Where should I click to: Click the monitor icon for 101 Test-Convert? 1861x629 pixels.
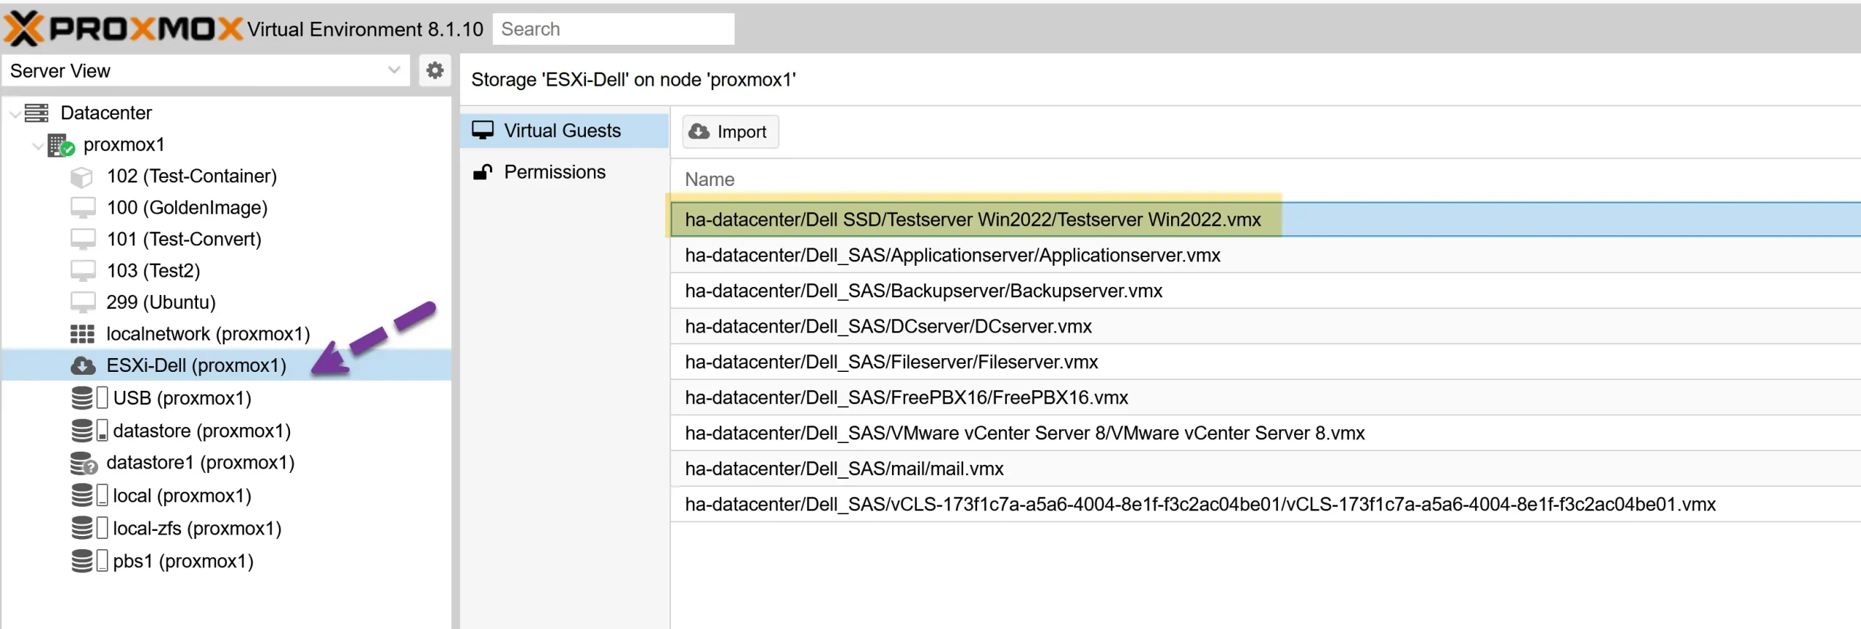(x=83, y=239)
